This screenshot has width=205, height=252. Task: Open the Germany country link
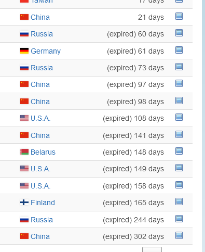(46, 51)
